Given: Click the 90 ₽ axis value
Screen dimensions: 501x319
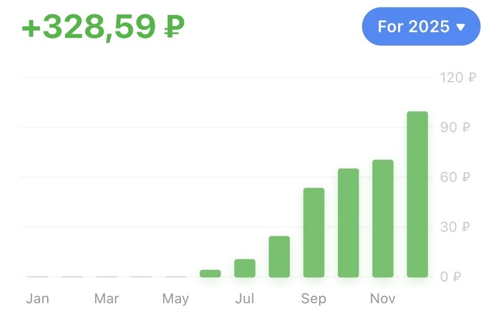Looking at the screenshot, I should click(456, 128).
